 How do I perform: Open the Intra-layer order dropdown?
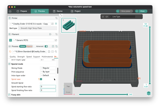[48, 75]
